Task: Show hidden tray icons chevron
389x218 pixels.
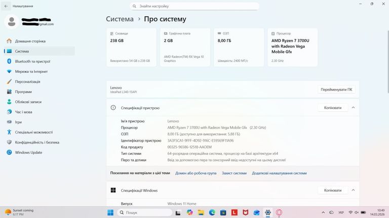Action: pos(323,212)
